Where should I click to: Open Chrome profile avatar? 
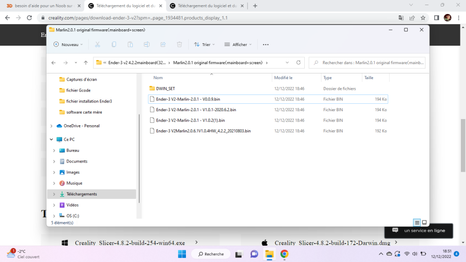[x=447, y=18]
